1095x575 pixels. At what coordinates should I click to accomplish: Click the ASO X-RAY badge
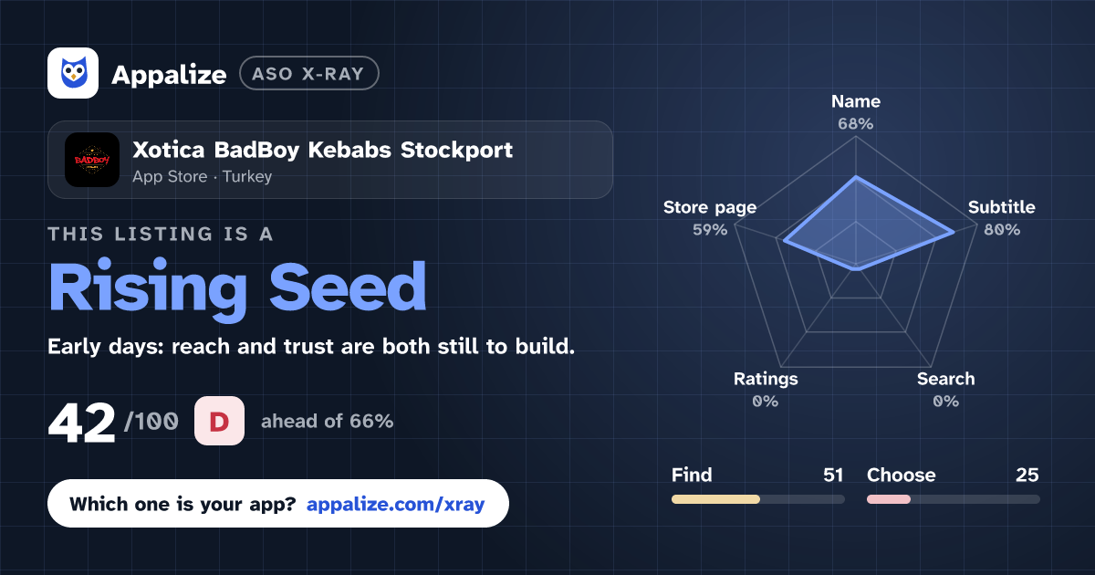[308, 74]
